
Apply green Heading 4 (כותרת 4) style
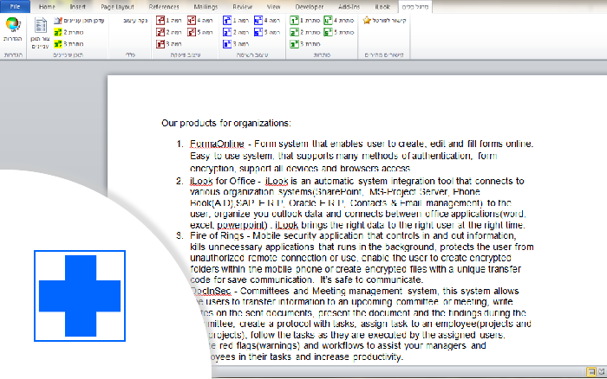[339, 21]
